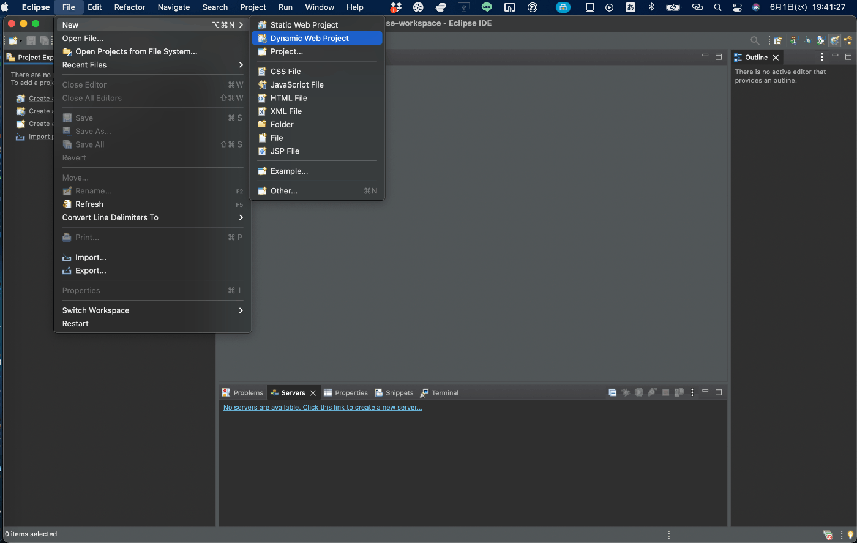Minimize the editor area
Image resolution: width=857 pixels, height=543 pixels.
[705, 55]
